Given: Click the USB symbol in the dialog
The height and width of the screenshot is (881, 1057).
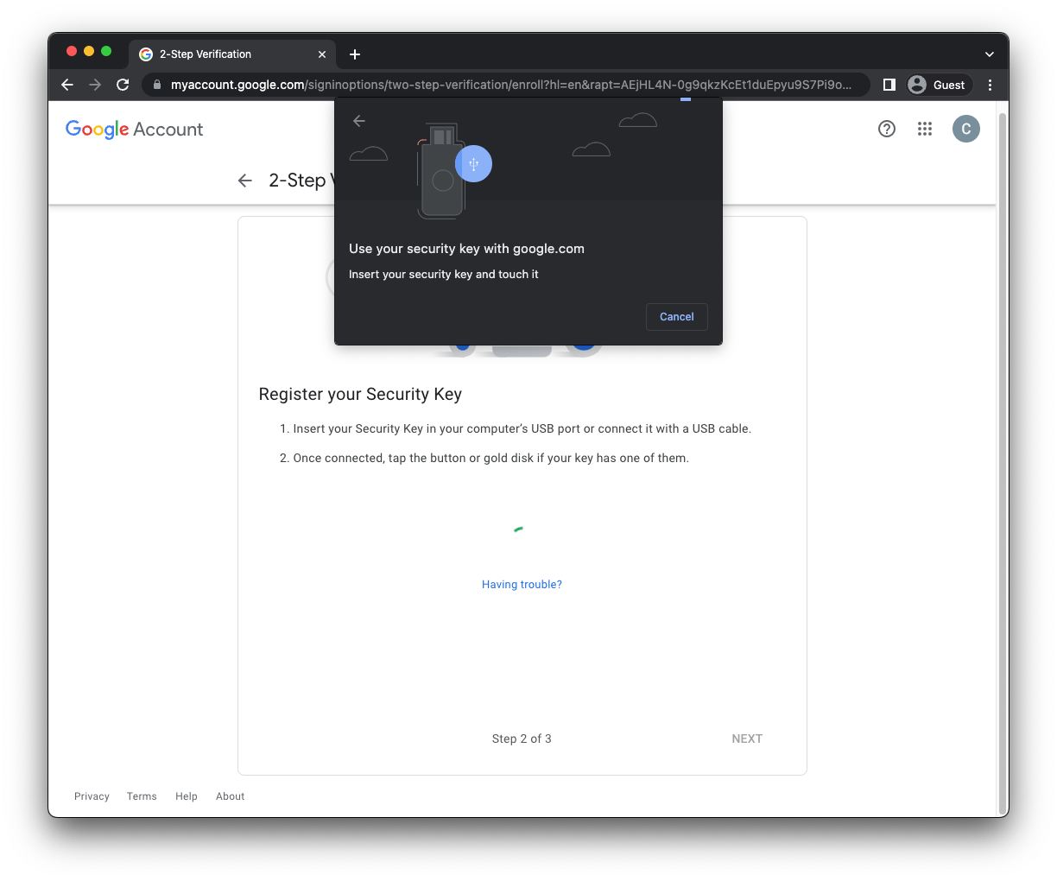Looking at the screenshot, I should point(473,164).
